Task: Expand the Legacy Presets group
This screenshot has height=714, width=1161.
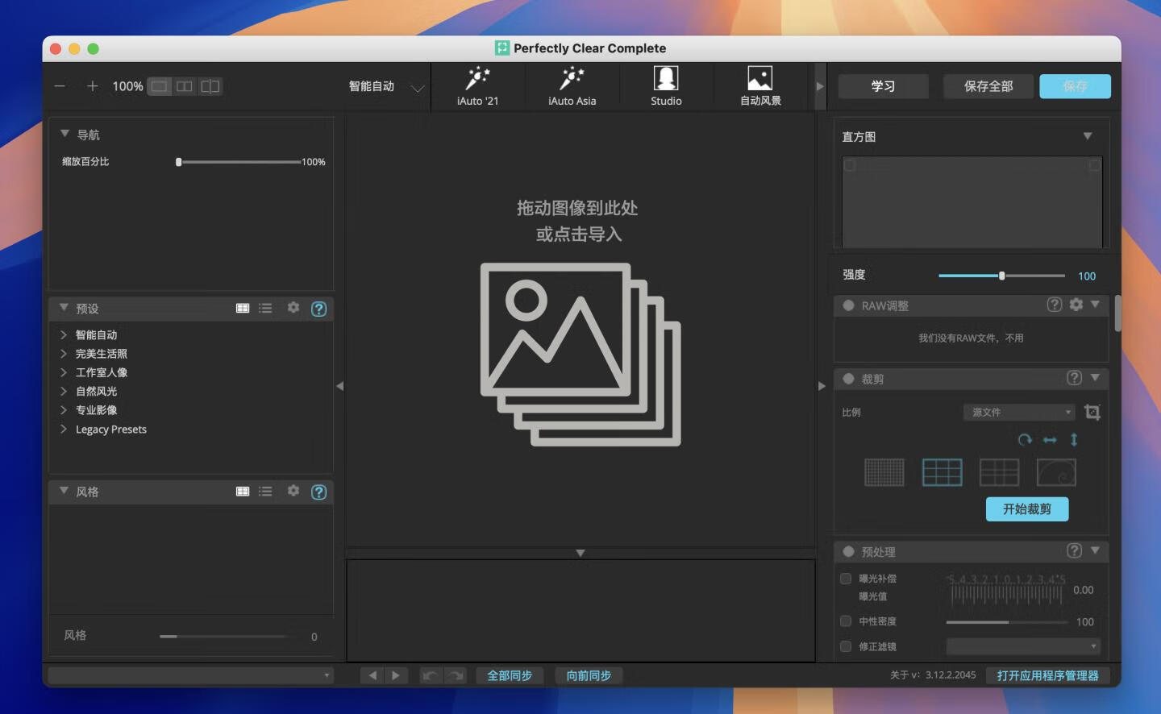Action: pos(63,429)
